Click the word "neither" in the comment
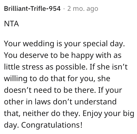 tap(36, 114)
